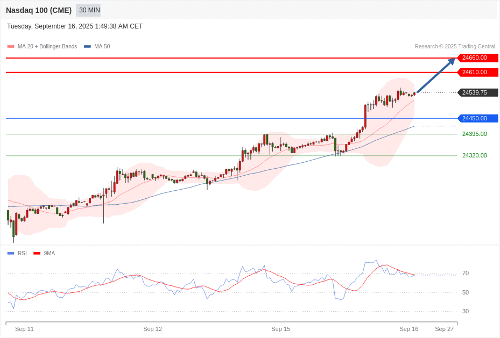
Task: Click the 30 MIN timeframe badge
Action: coord(88,10)
